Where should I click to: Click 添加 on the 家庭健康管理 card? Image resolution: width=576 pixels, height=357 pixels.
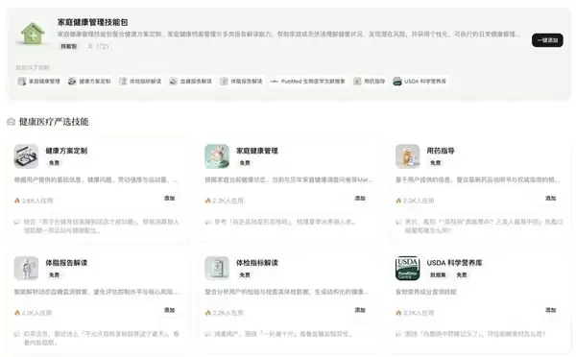[360, 199]
